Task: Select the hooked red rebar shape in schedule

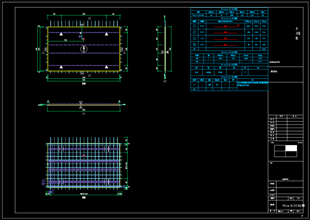Action: click(226, 26)
